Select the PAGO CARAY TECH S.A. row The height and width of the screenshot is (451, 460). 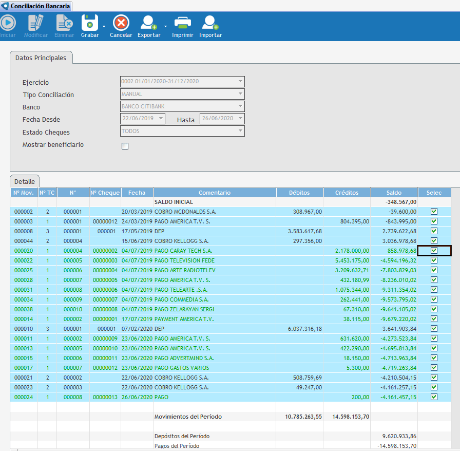pyautogui.click(x=214, y=251)
